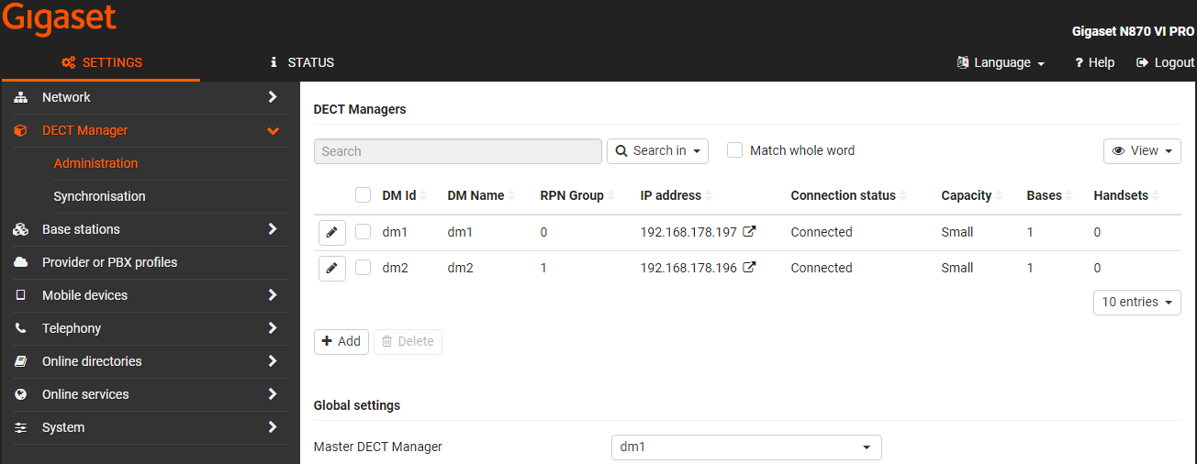The image size is (1197, 464).
Task: Click the dm2 Connected status cell
Action: [x=822, y=268]
